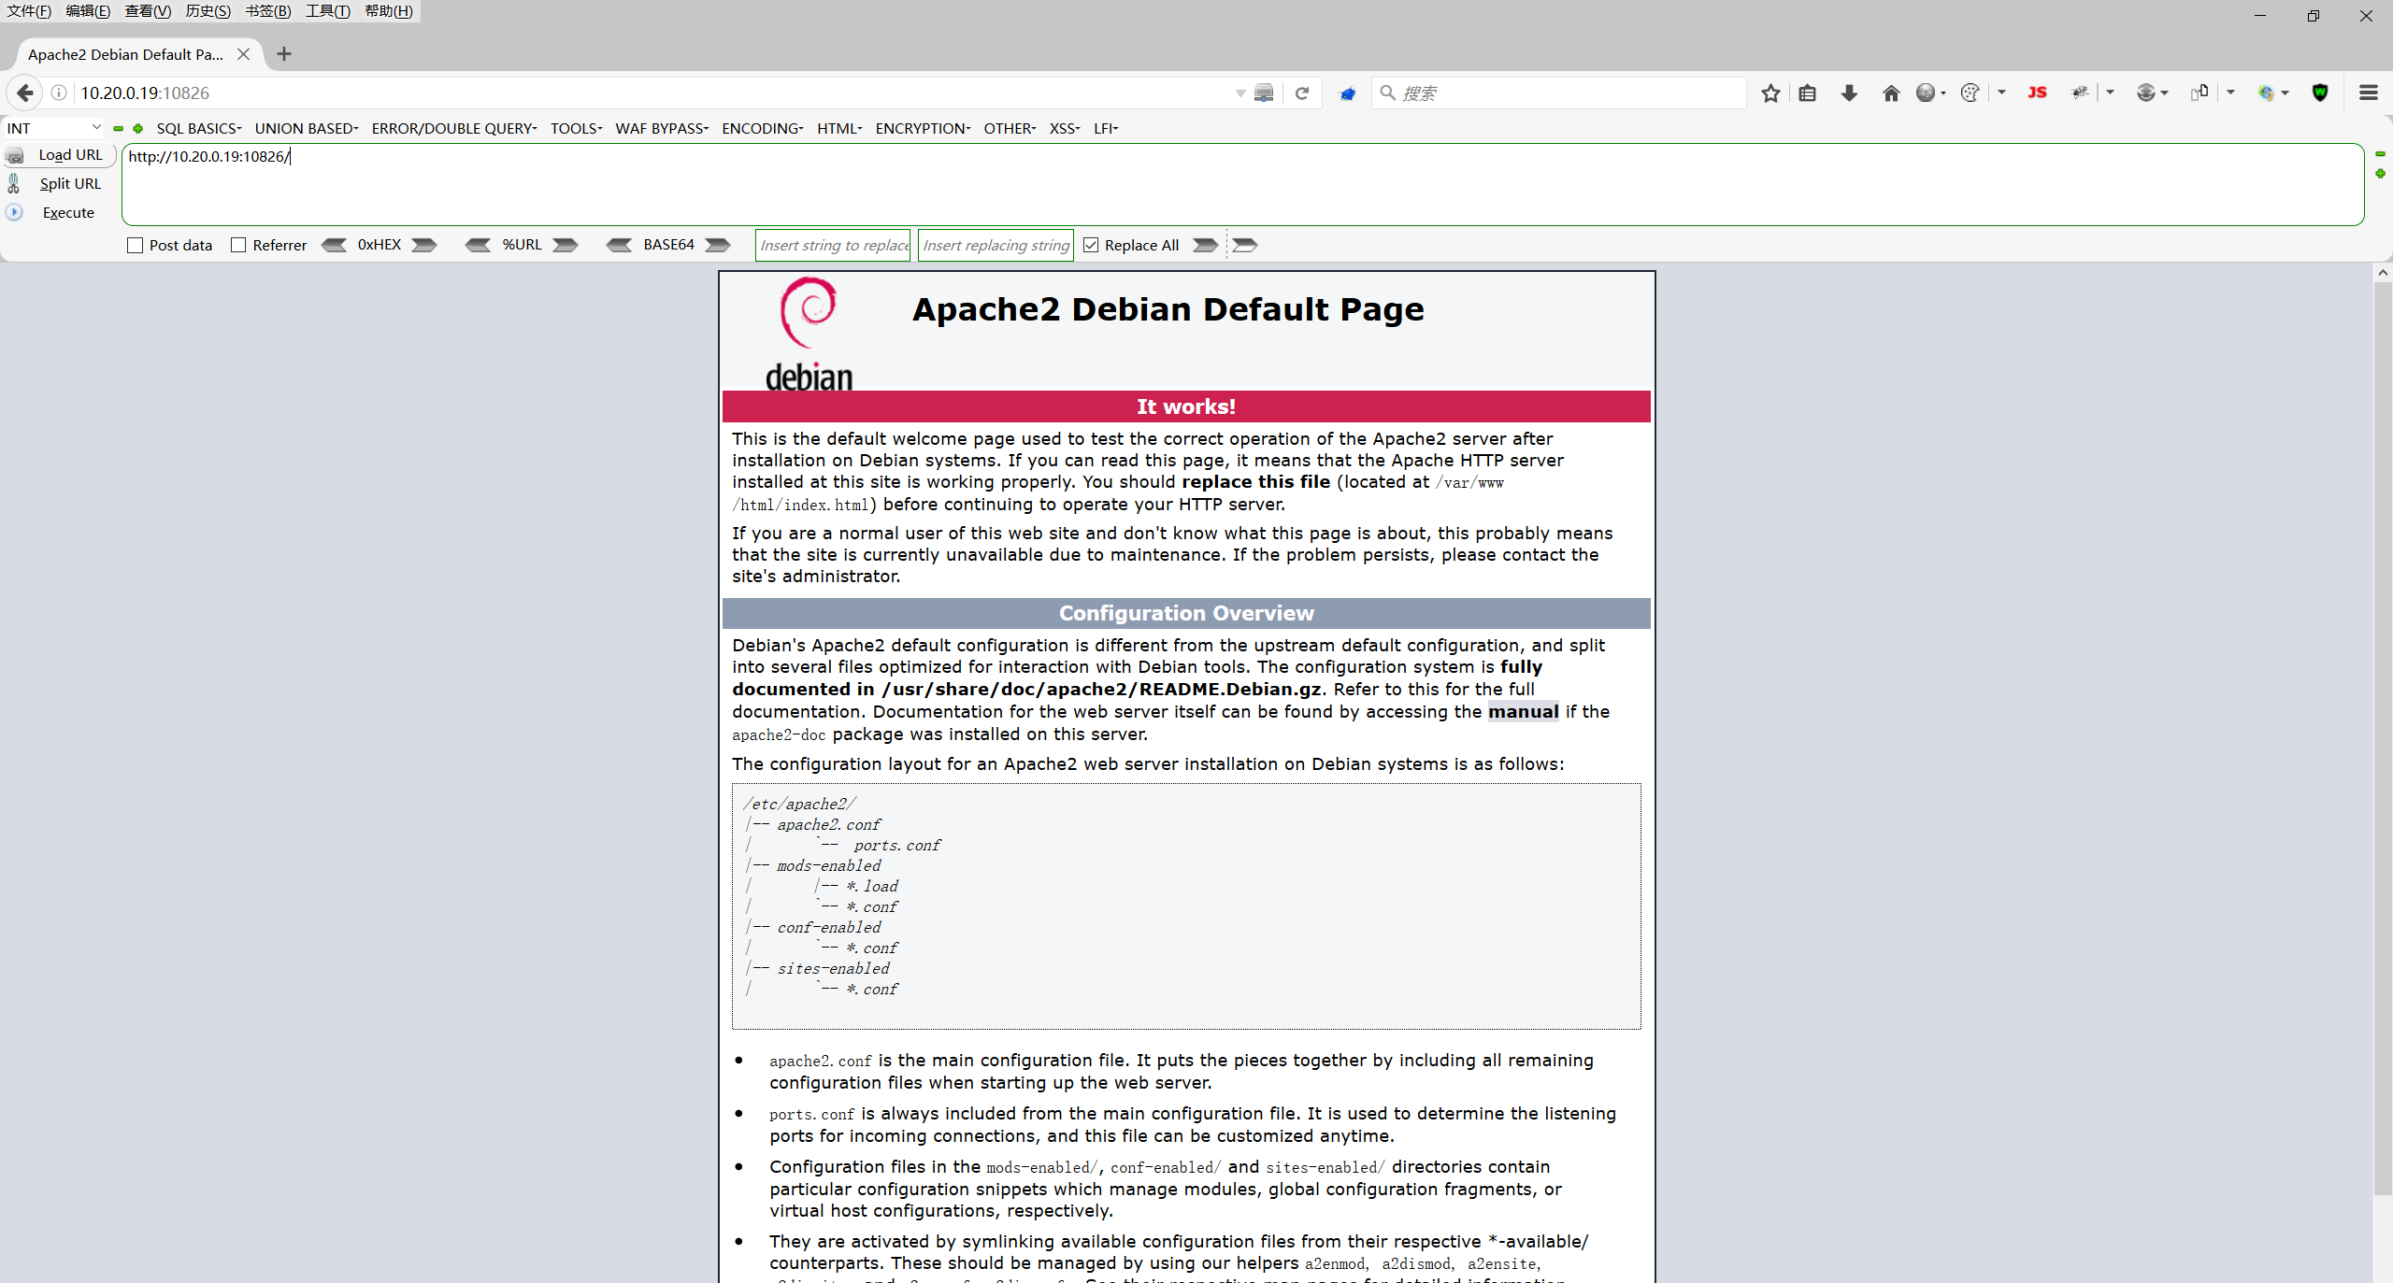This screenshot has height=1283, width=2393.
Task: Open the downloads arrow icon
Action: pyautogui.click(x=1848, y=93)
